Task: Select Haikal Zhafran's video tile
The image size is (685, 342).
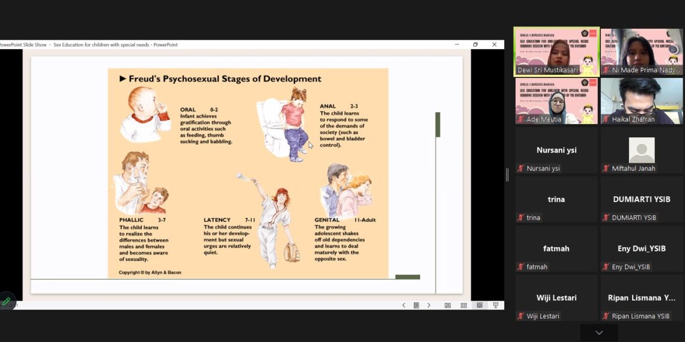Action: point(642,101)
